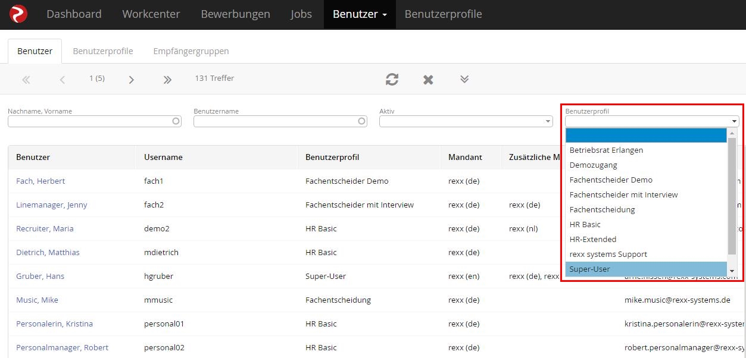Screen dimensions: 746x358
Task: Open user Linemanager, Jenny
Action: [52, 205]
